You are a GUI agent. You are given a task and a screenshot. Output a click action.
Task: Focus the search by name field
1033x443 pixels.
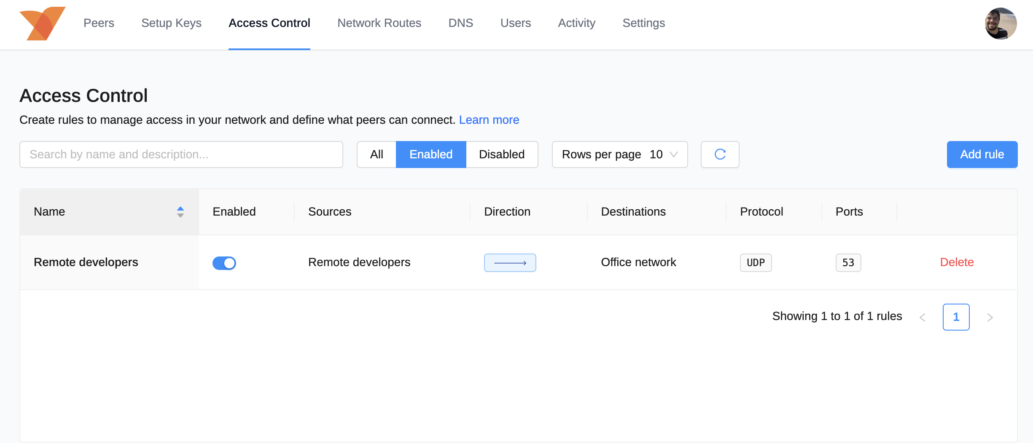(181, 155)
